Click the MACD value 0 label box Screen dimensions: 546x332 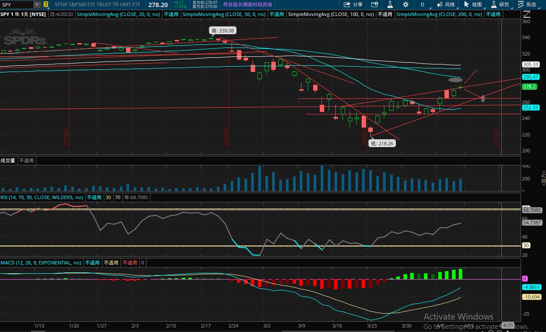coord(143,263)
